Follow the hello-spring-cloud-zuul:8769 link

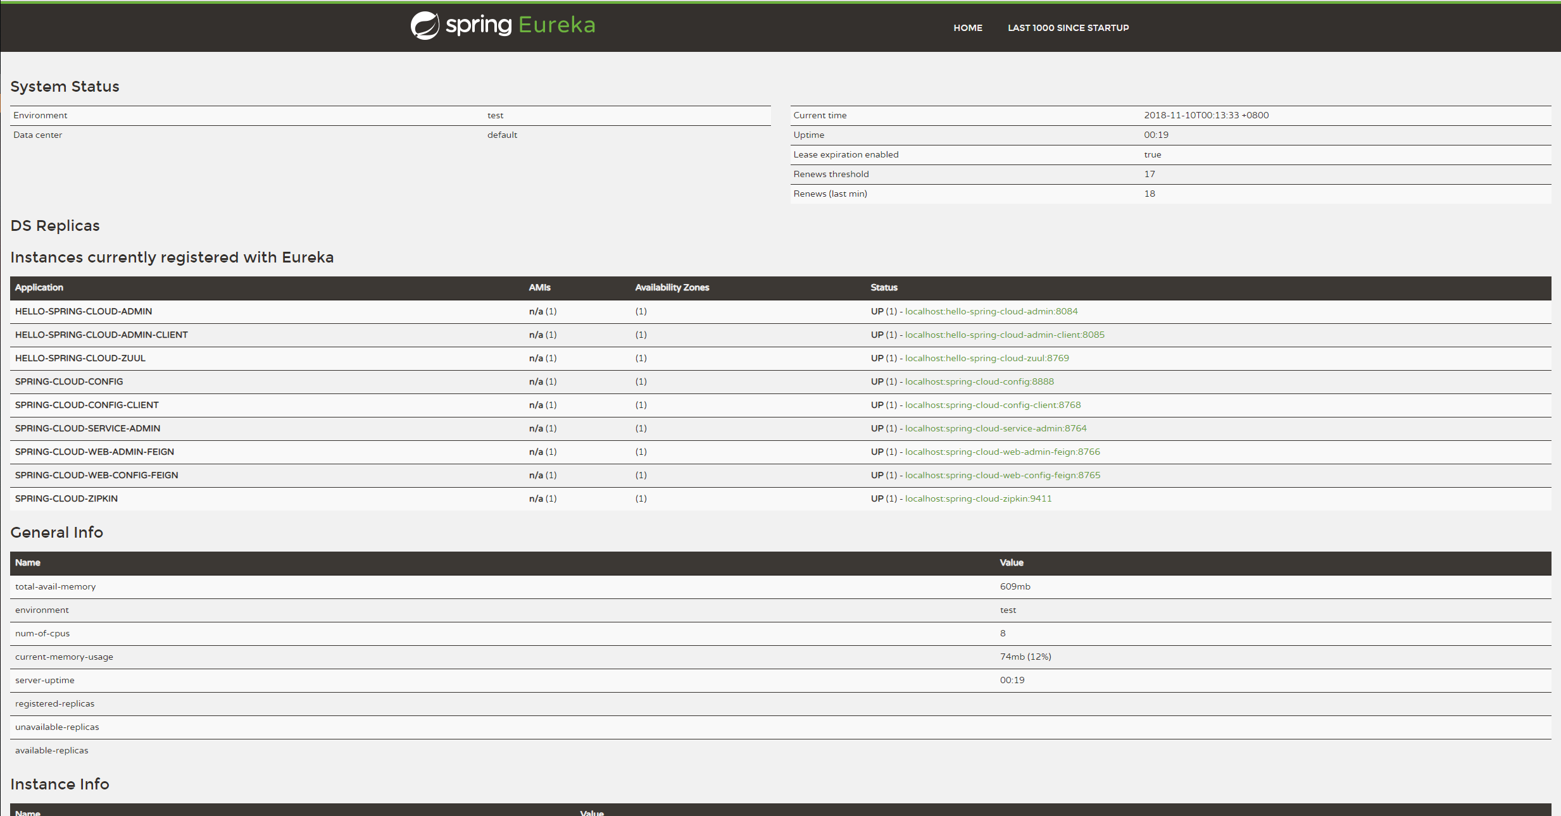tap(986, 358)
